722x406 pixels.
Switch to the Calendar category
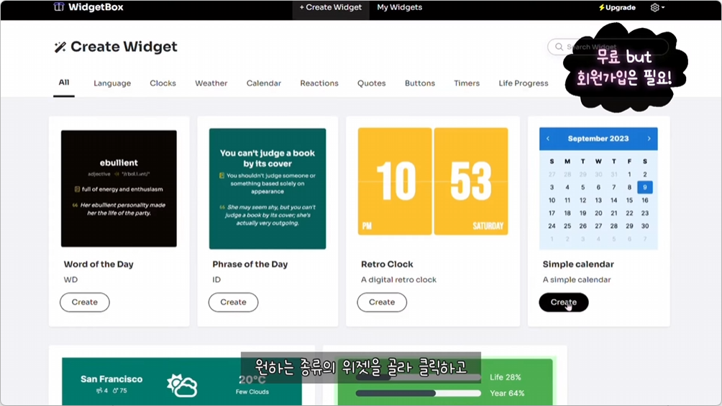tap(263, 83)
